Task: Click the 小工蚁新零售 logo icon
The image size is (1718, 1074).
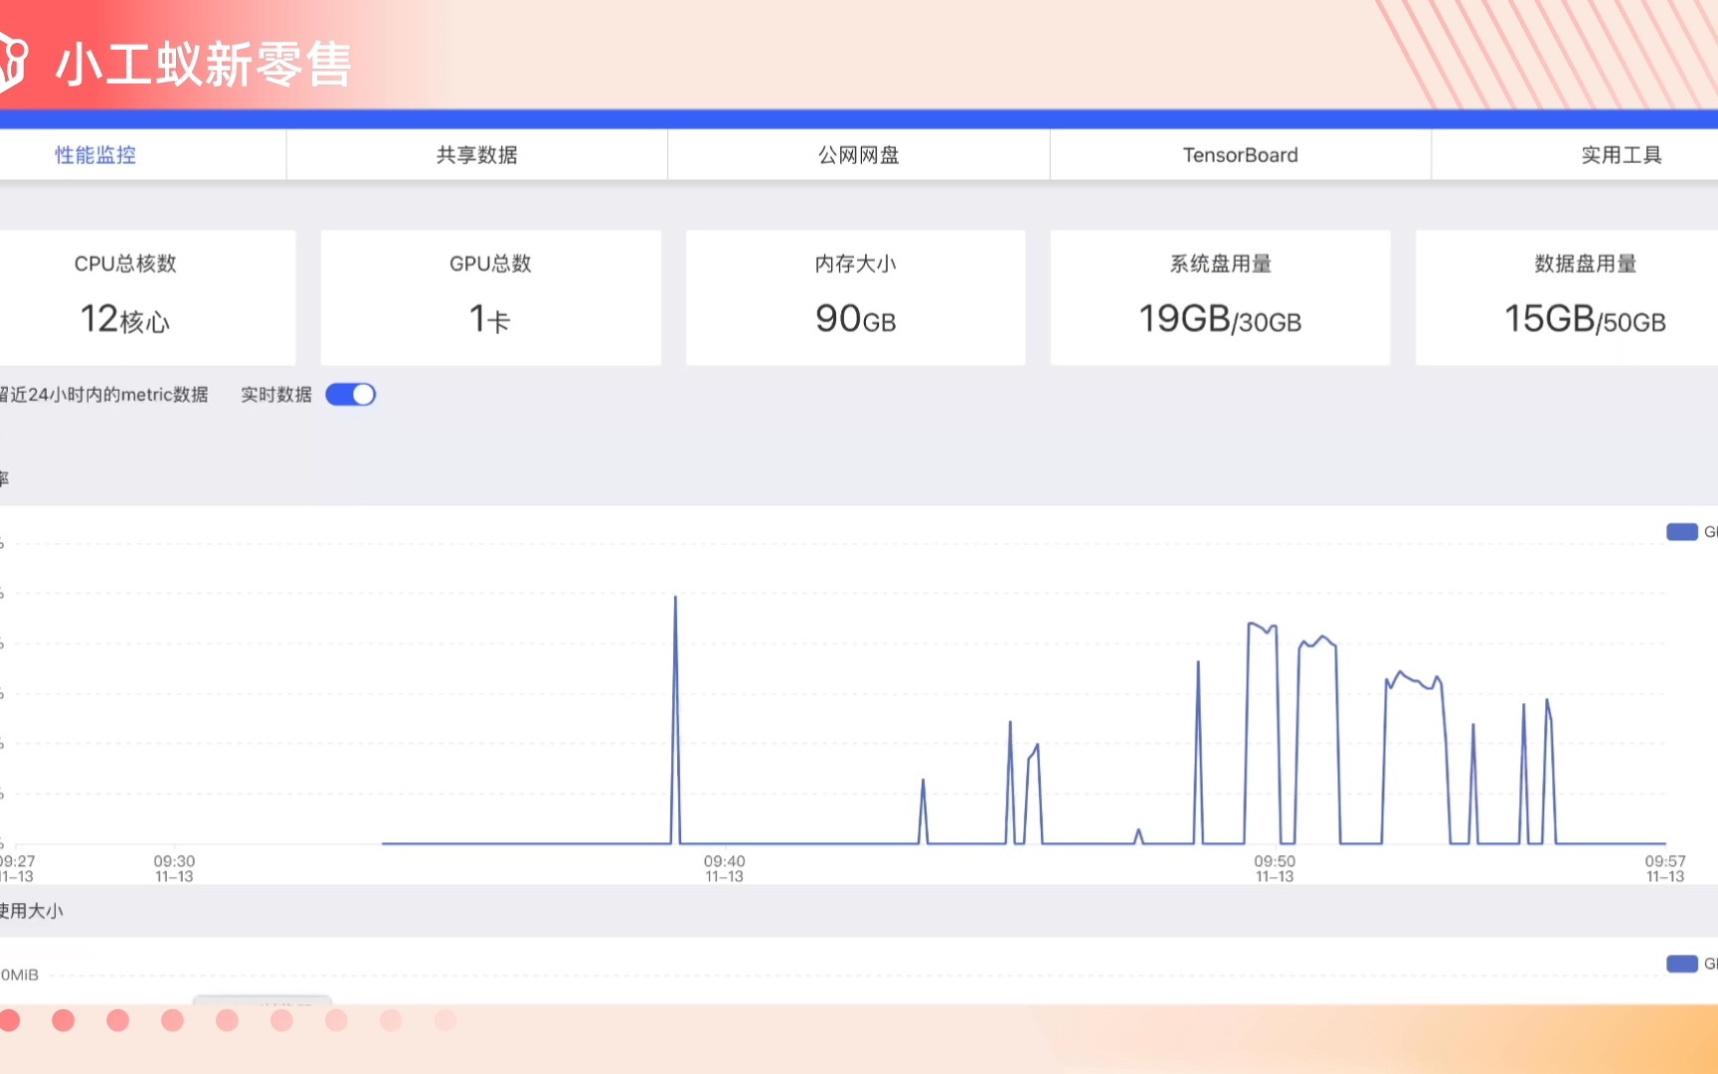Action: click(12, 62)
